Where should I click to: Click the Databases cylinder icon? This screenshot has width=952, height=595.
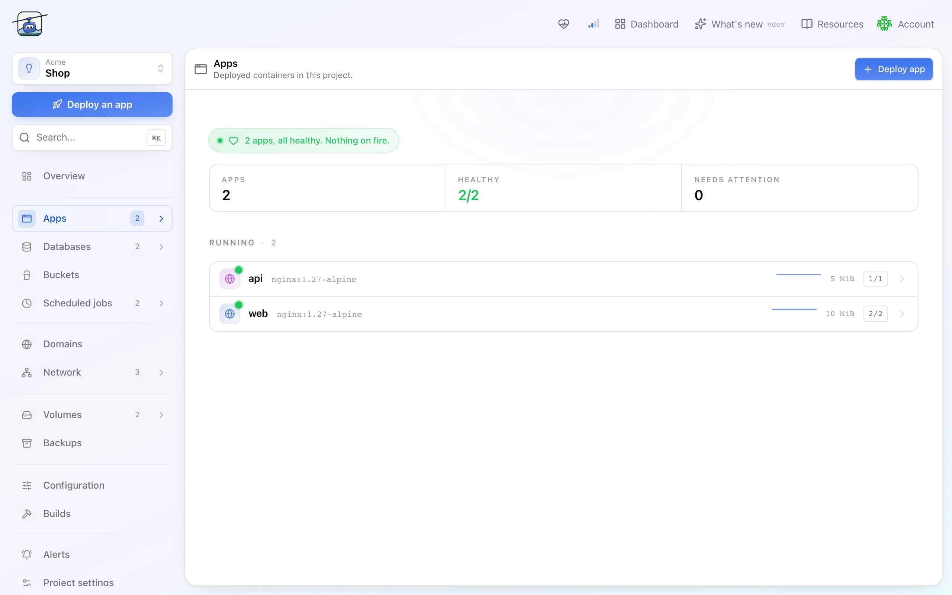27,247
